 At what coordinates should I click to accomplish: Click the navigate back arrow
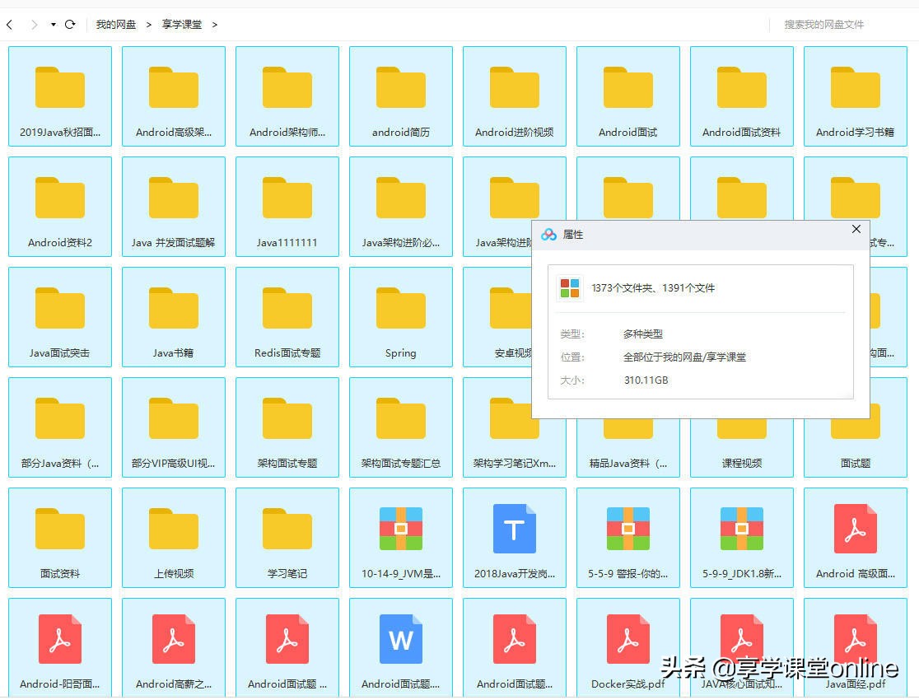9,25
